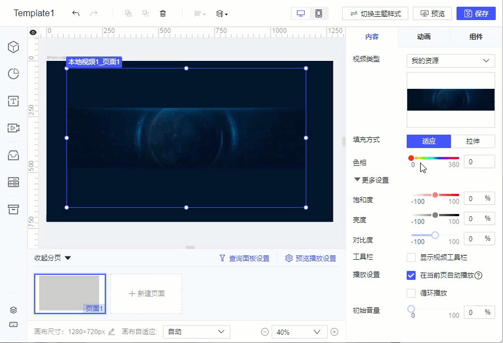Click the 保存 button
This screenshot has height=343, width=503.
tap(476, 13)
